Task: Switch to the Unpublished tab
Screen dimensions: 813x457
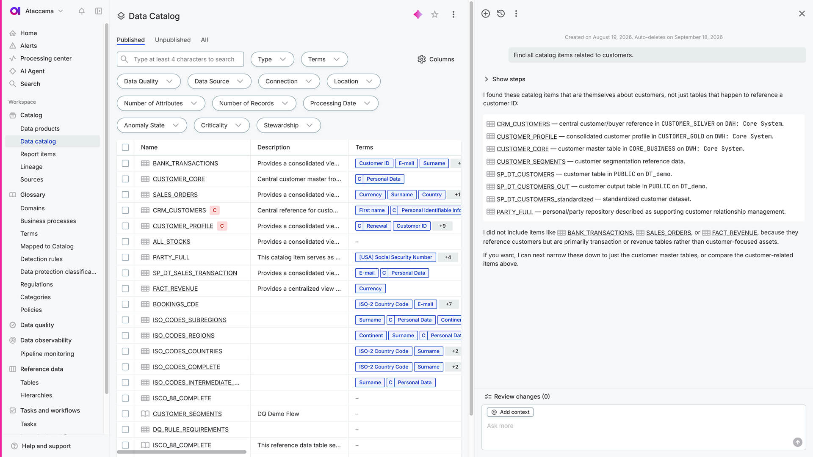Action: click(173, 40)
